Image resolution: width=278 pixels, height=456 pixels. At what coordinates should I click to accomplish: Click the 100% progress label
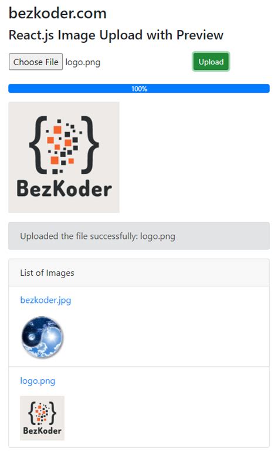coord(139,89)
